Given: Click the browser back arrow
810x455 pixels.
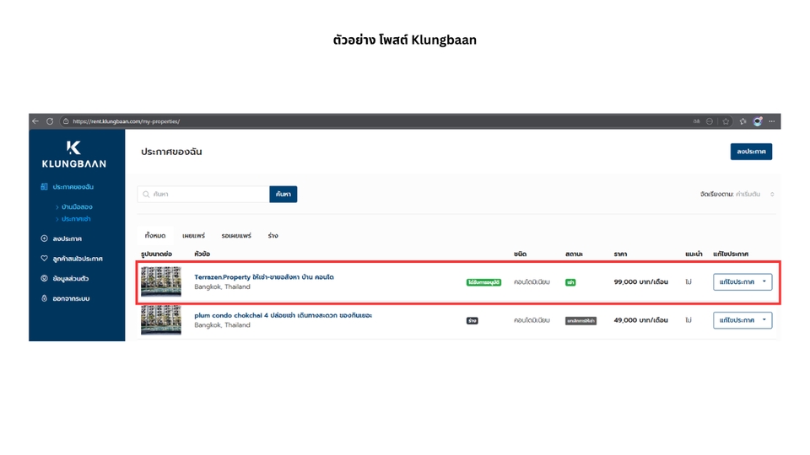Looking at the screenshot, I should [35, 121].
